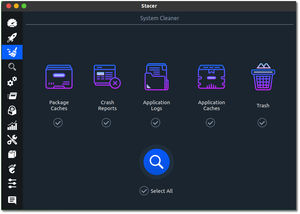Open GNOME Settings via the footprint icon
Screen dimensions: 300x214
12,169
